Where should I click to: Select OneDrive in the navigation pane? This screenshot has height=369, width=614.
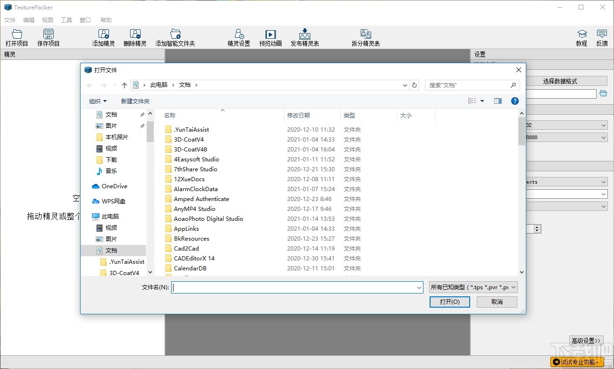tap(113, 186)
